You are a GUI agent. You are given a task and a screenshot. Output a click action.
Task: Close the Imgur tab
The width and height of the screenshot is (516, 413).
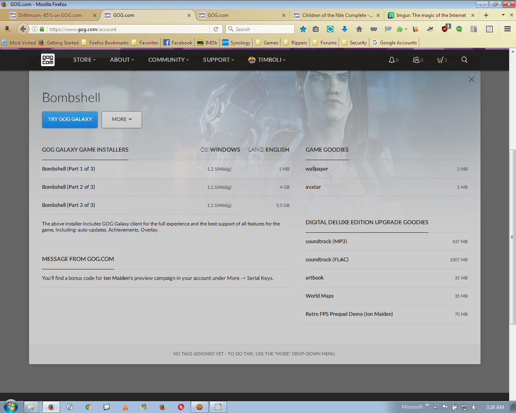pyautogui.click(x=473, y=15)
